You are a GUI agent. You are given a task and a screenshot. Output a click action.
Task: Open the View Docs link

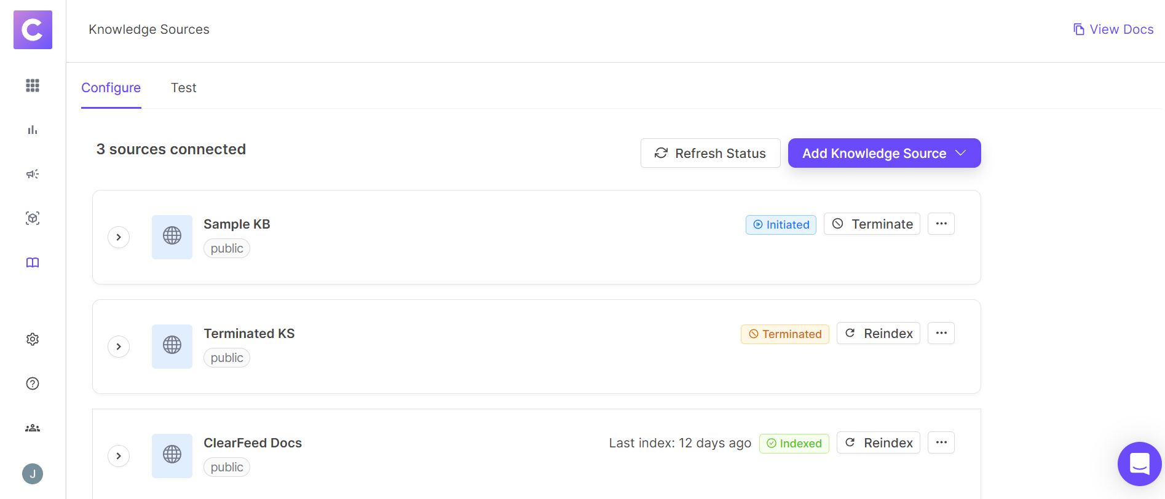click(1113, 29)
